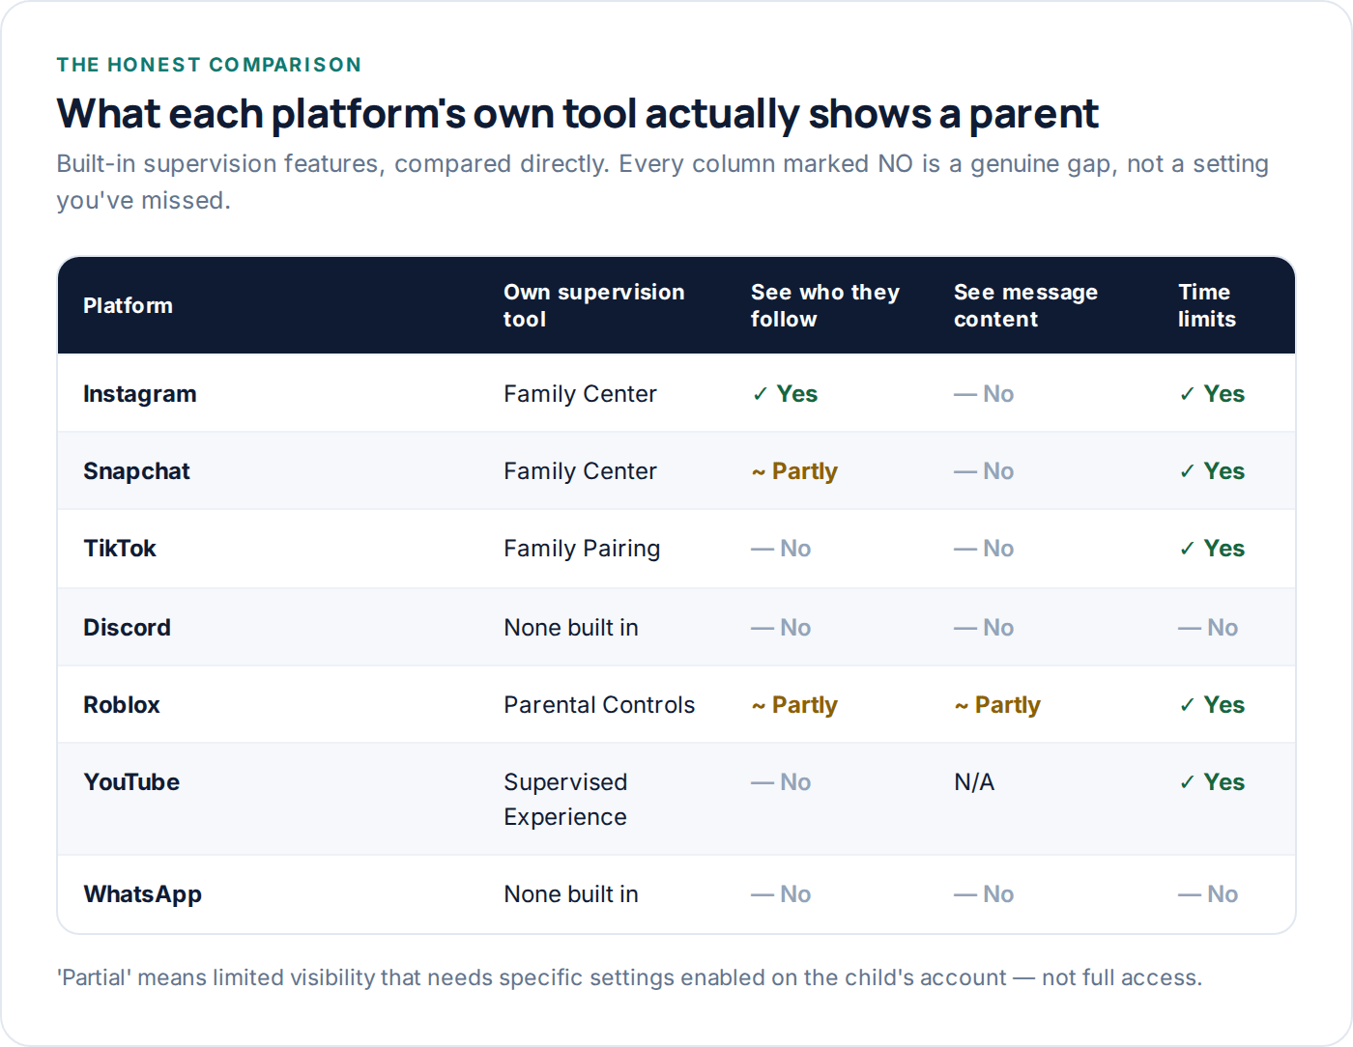Click YouTube's No under See who they follow
The width and height of the screenshot is (1353, 1047).
(781, 782)
